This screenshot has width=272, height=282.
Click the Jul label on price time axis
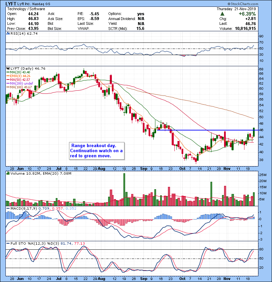click(59, 169)
